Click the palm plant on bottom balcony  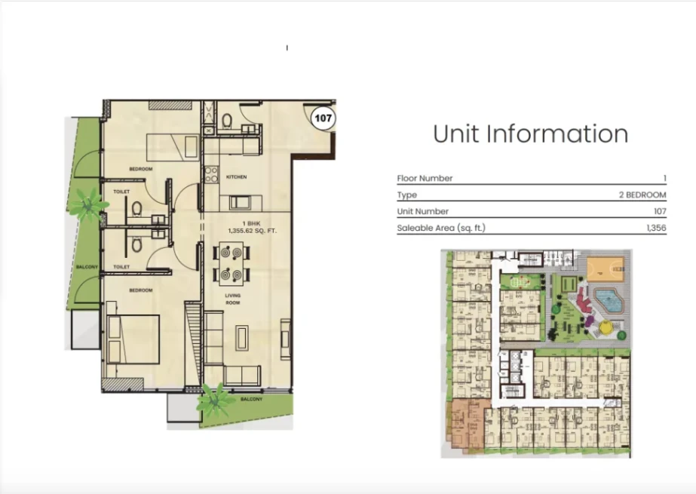tap(216, 401)
